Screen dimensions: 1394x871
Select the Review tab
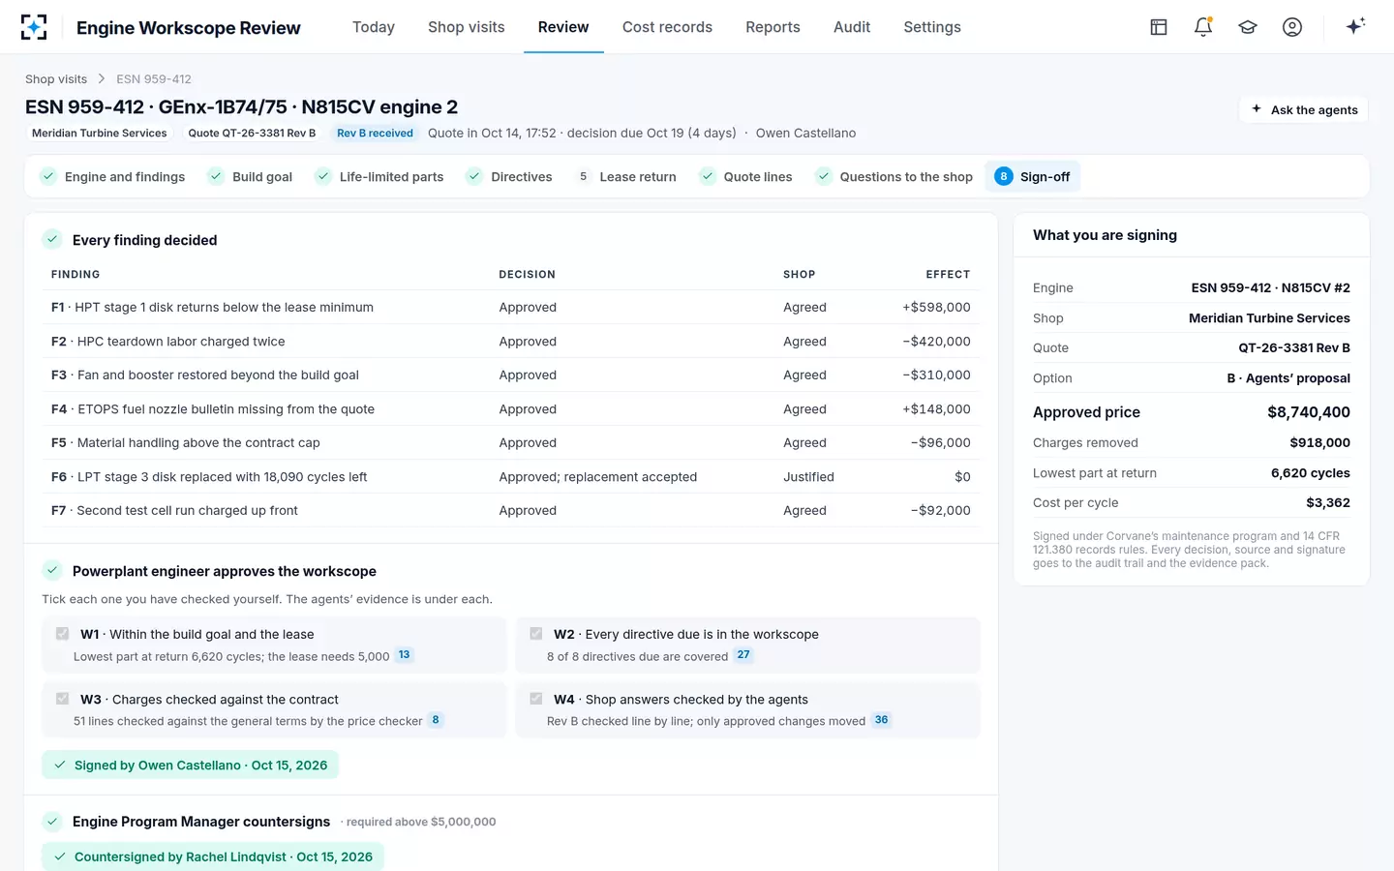pos(563,27)
